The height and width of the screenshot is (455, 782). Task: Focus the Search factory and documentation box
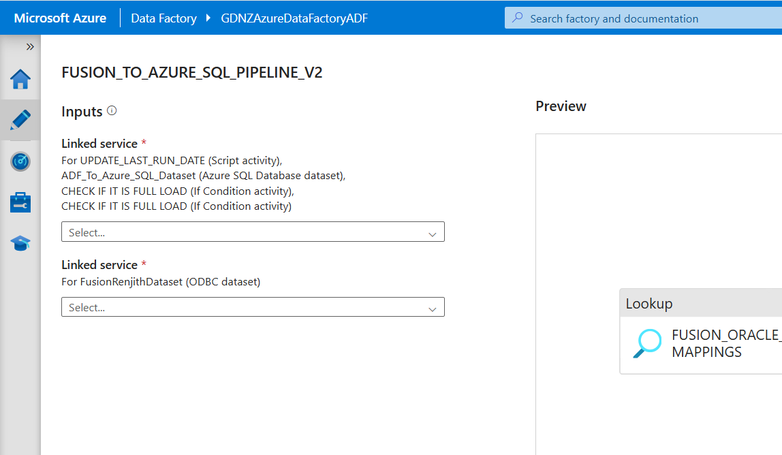[643, 18]
